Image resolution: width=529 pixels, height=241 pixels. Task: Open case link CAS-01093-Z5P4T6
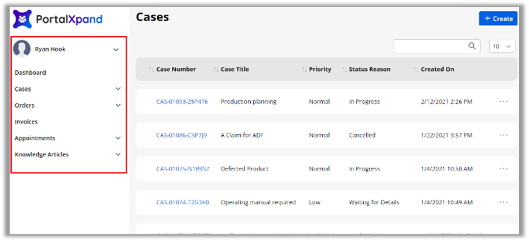(182, 102)
